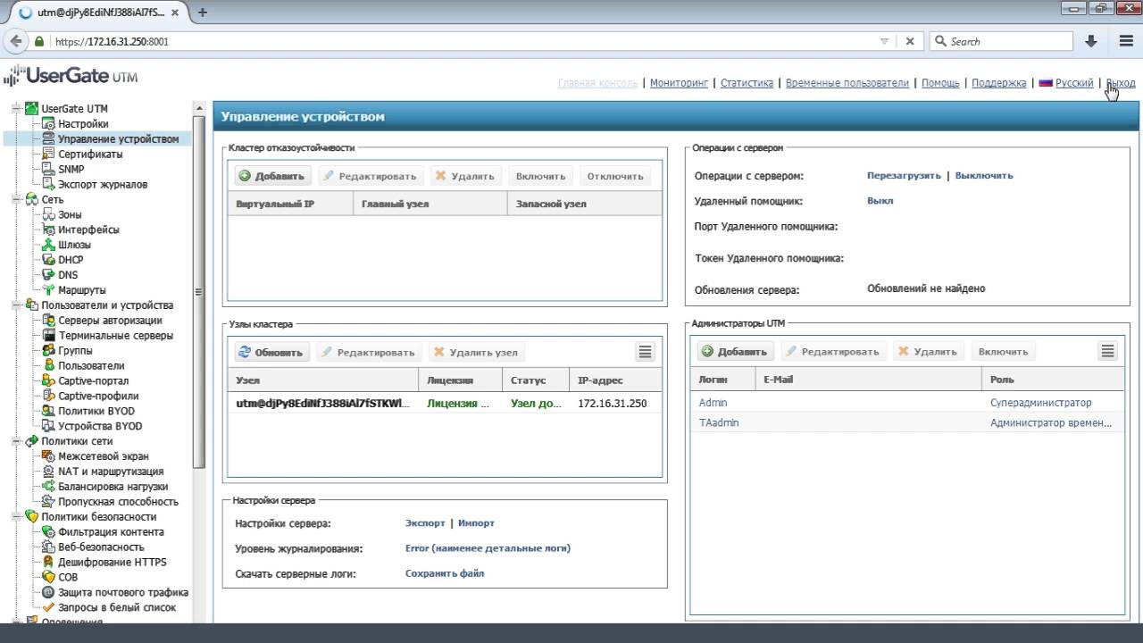Viewport: 1143px width, 643px height.
Task: Select Межсетевой экран in sidebar tree
Action: point(103,456)
